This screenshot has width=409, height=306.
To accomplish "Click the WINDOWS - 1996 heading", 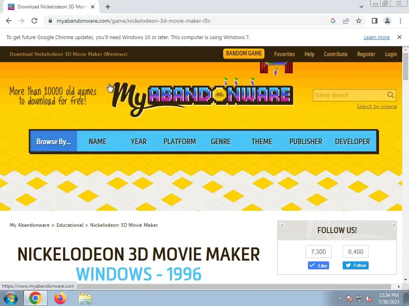I will coord(139,274).
